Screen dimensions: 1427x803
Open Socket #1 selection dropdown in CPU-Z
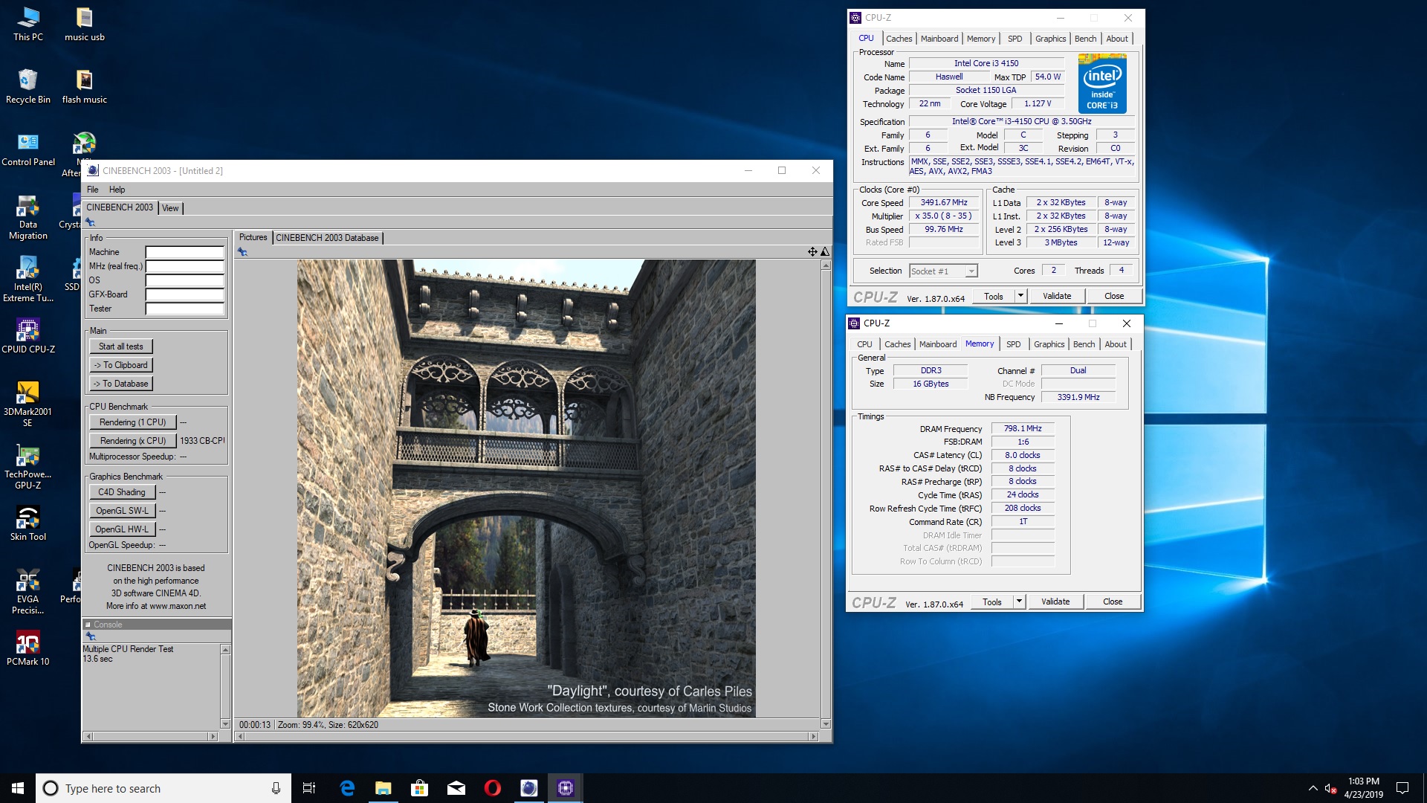(x=943, y=271)
